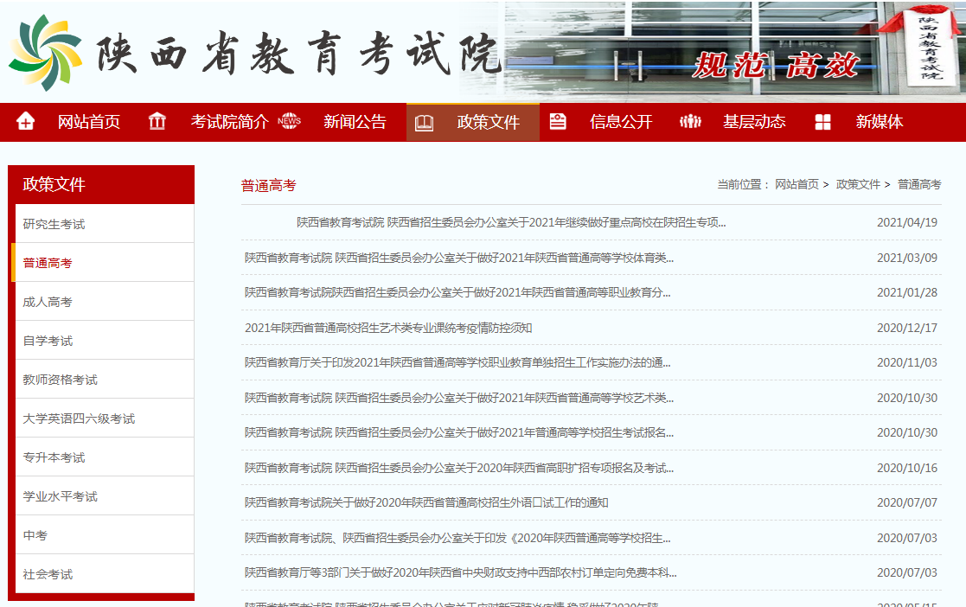966x607 pixels.
Task: Open the 新闻公告 menu item
Action: tap(355, 122)
